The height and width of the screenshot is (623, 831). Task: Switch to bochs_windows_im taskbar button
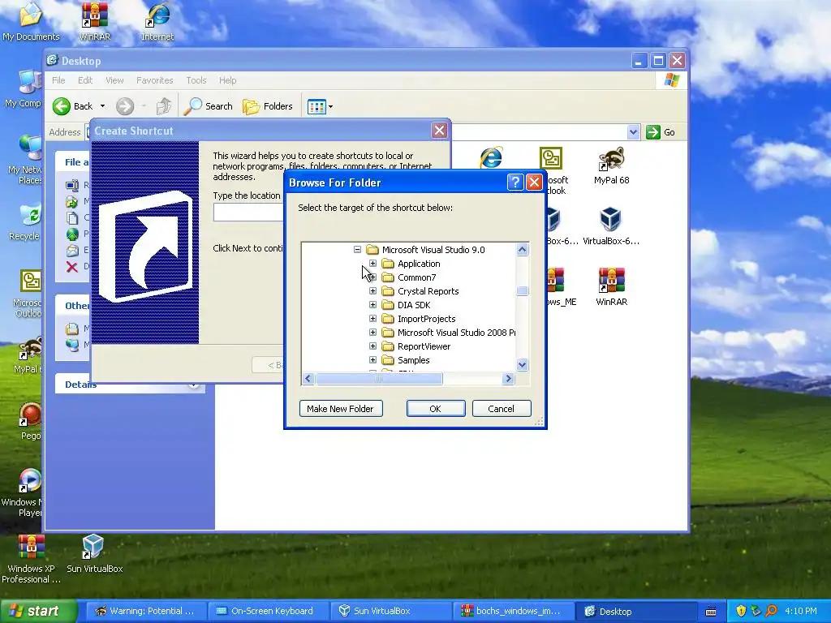point(513,611)
